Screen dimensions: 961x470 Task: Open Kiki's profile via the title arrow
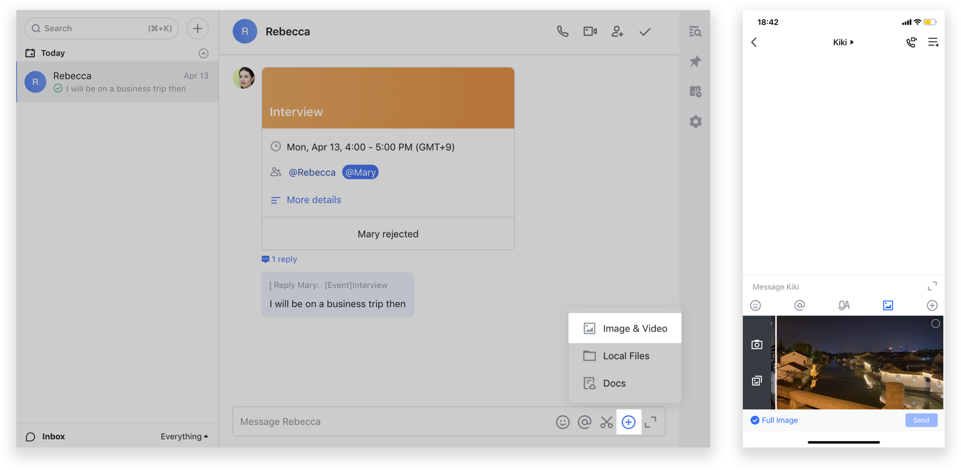(851, 42)
